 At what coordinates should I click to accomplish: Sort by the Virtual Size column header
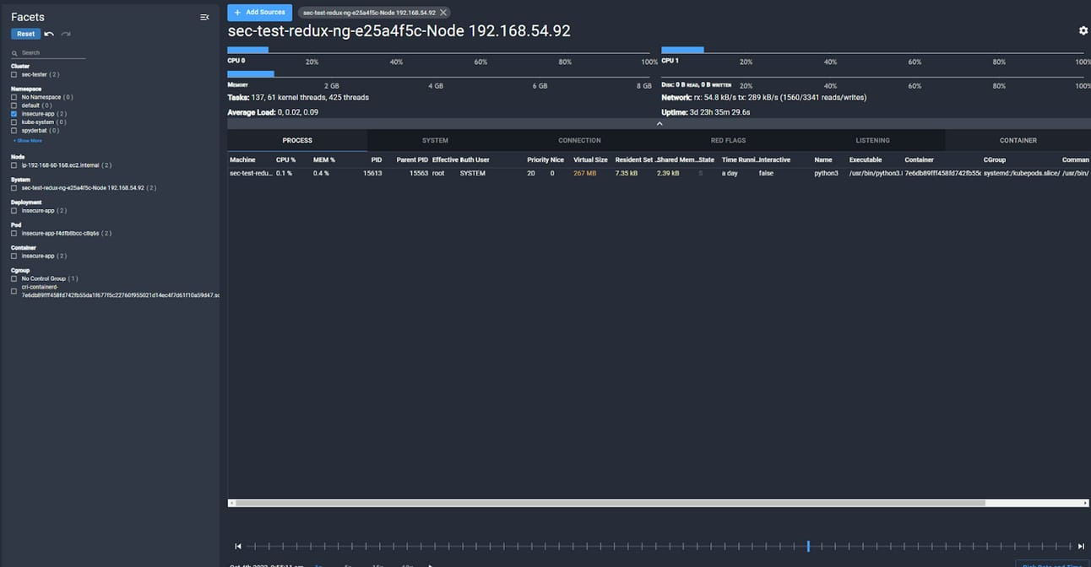click(590, 160)
